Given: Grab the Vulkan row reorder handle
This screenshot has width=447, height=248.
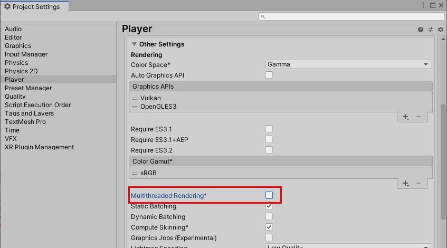Looking at the screenshot, I should tap(135, 98).
